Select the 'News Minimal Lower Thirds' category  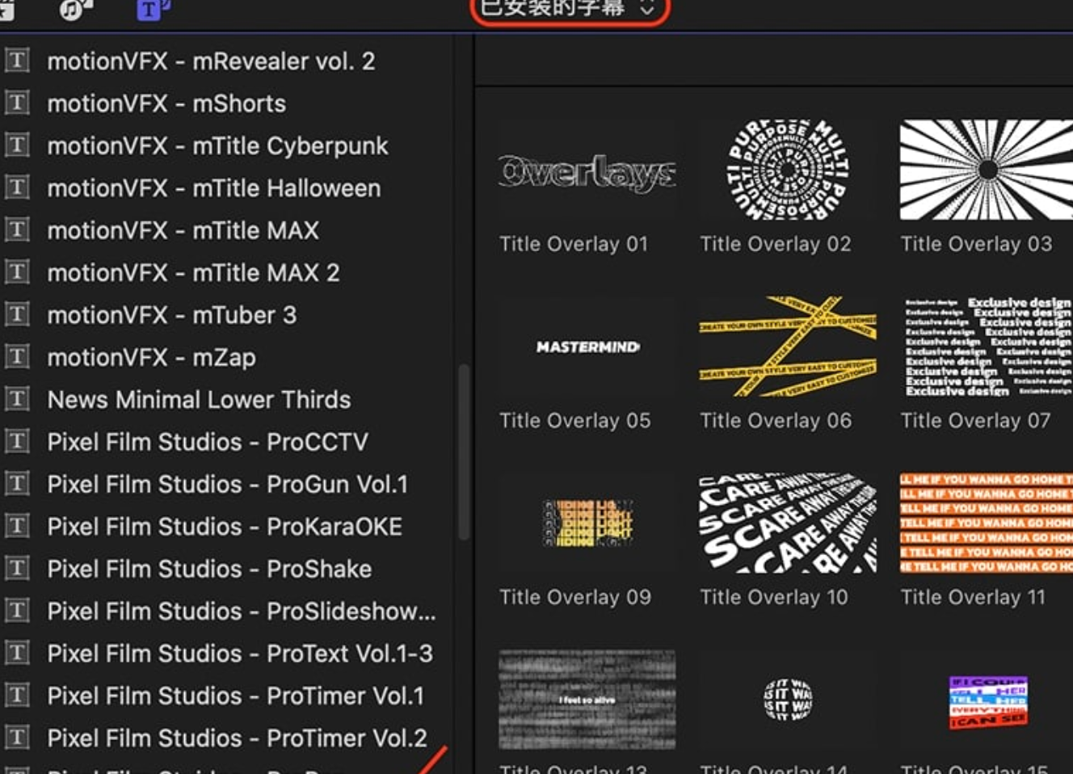coord(199,399)
